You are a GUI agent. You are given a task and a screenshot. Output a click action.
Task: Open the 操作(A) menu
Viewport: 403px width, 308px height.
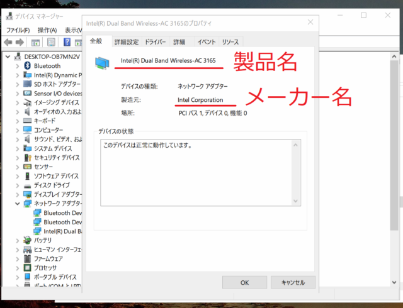pos(47,30)
